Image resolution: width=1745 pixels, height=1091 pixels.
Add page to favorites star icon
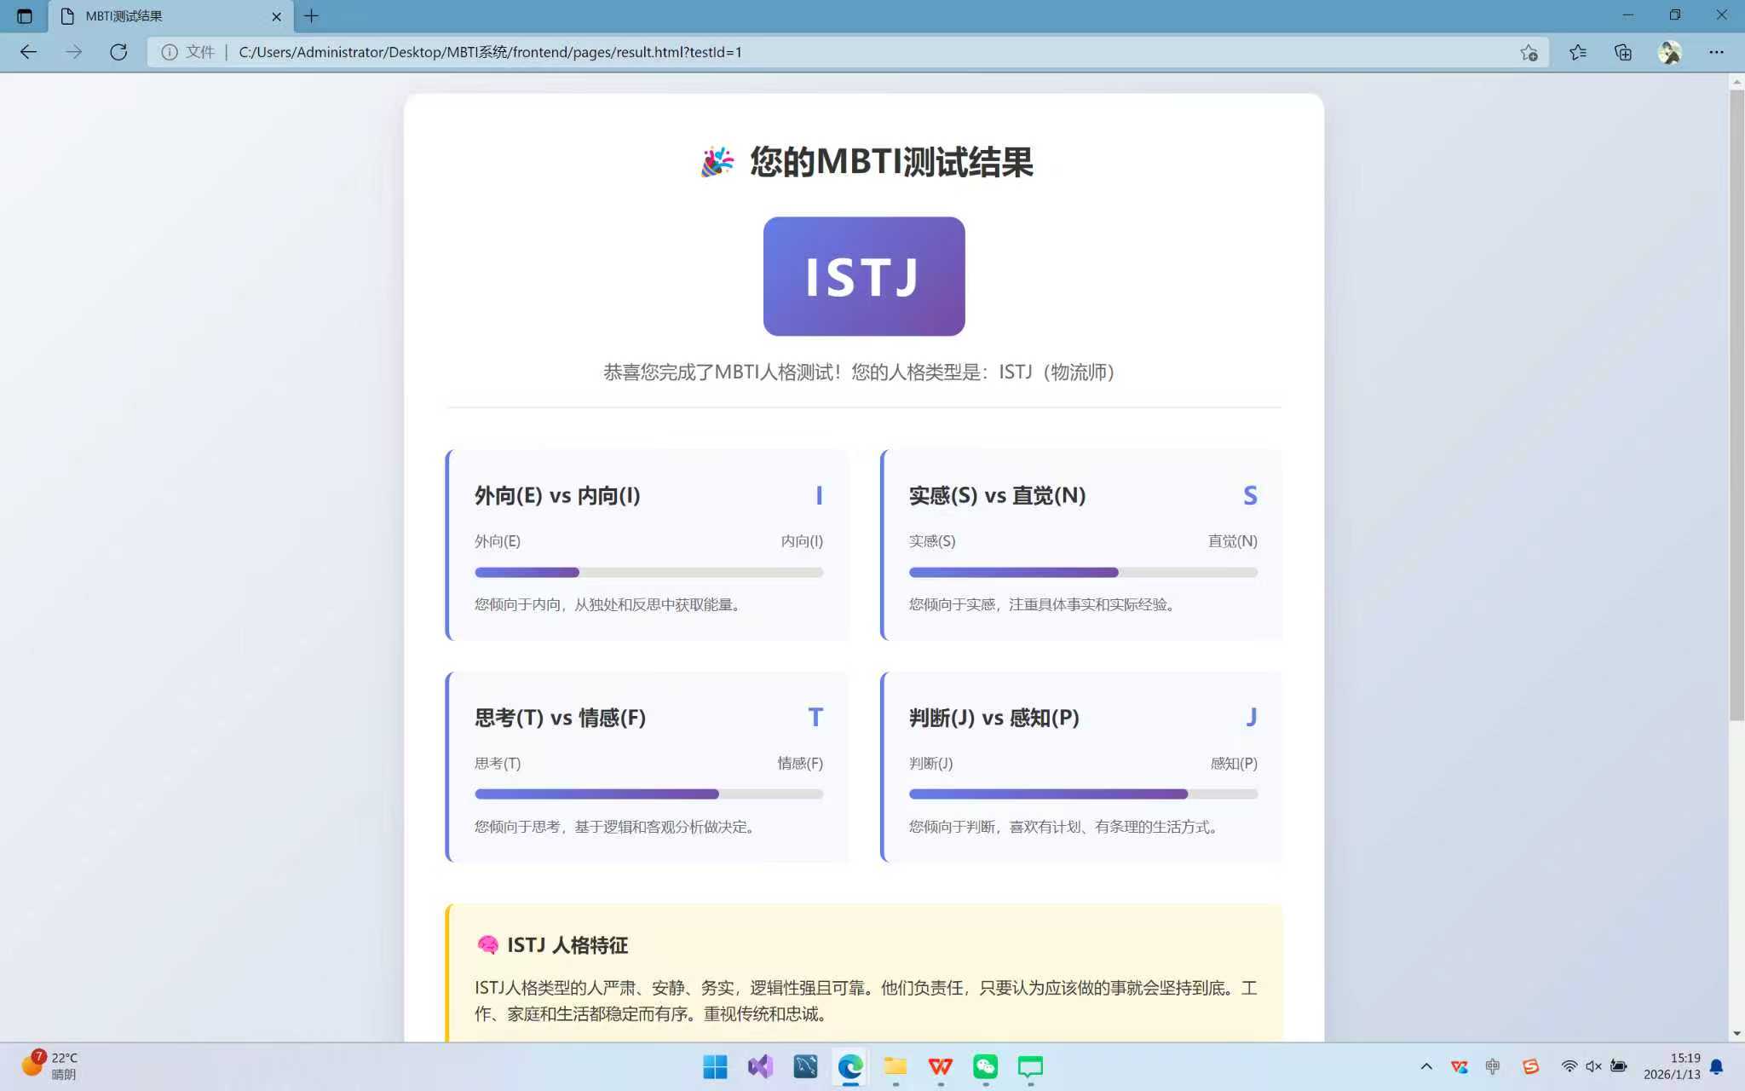[1529, 52]
